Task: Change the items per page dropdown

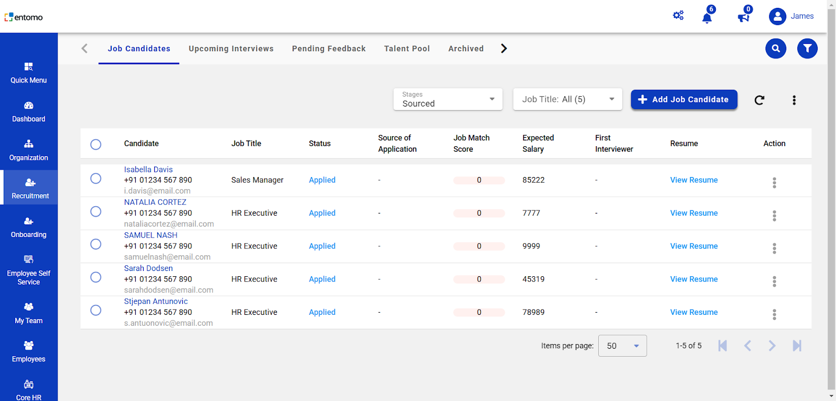Action: tap(622, 346)
